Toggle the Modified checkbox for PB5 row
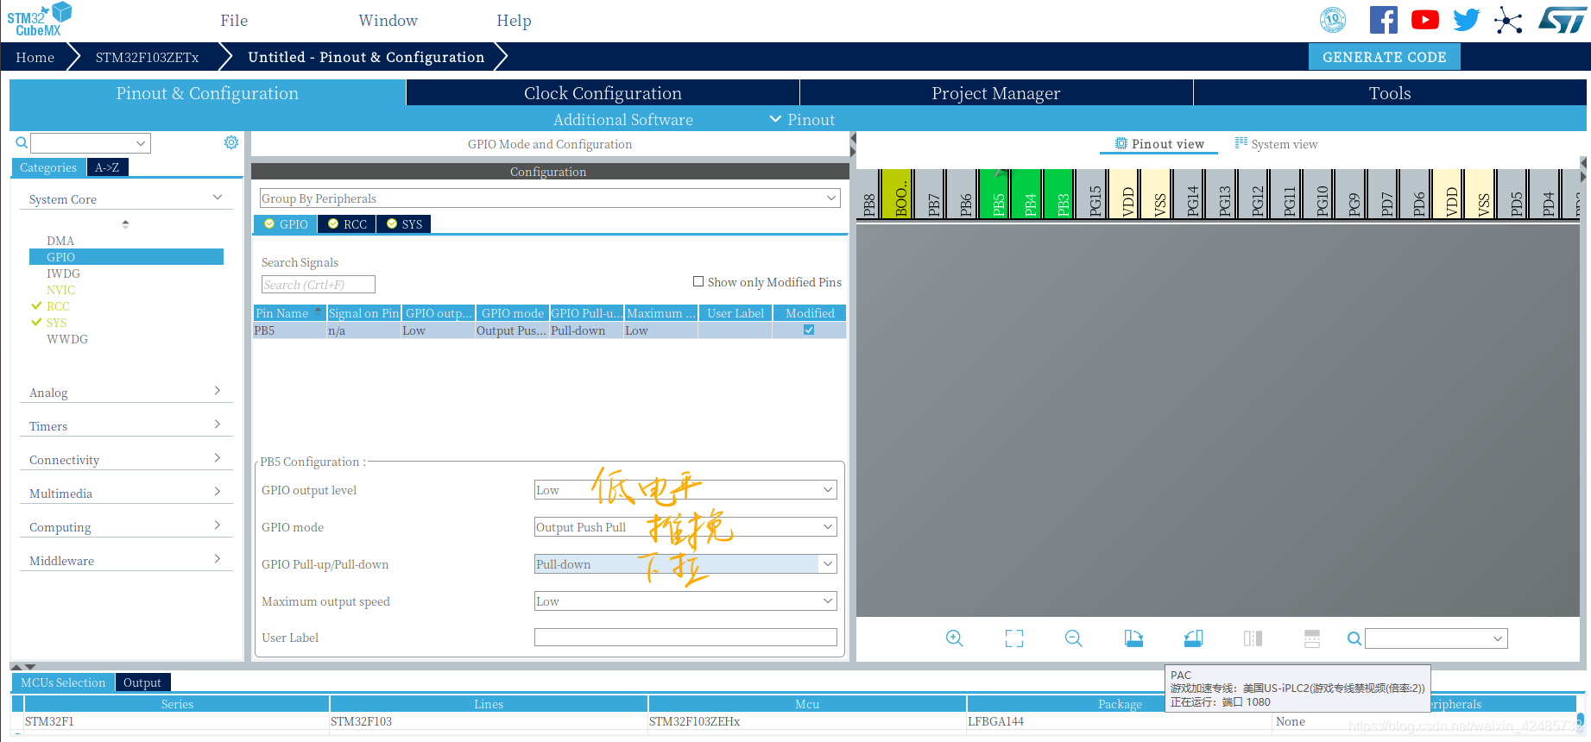The height and width of the screenshot is (742, 1591). tap(809, 330)
